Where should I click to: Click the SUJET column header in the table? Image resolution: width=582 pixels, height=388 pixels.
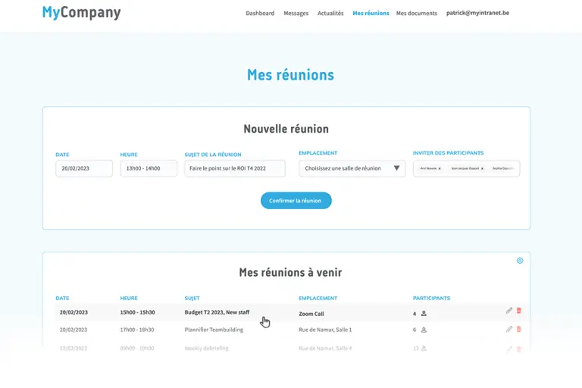coord(192,298)
